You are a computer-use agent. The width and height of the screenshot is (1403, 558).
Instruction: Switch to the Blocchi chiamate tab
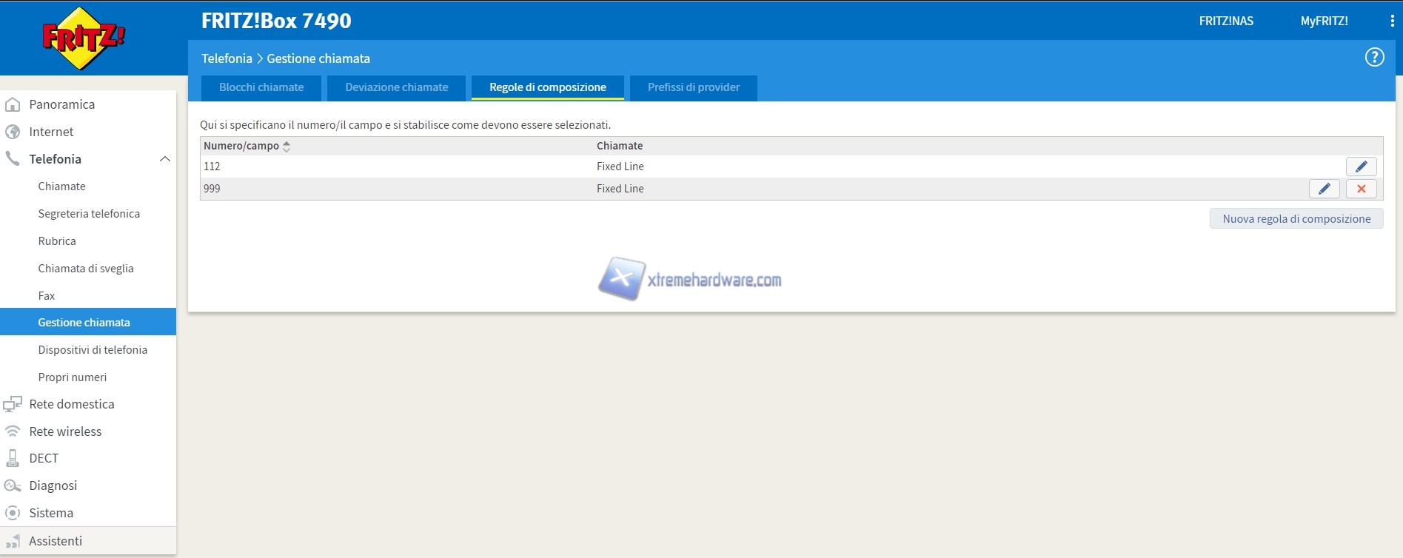pyautogui.click(x=261, y=87)
